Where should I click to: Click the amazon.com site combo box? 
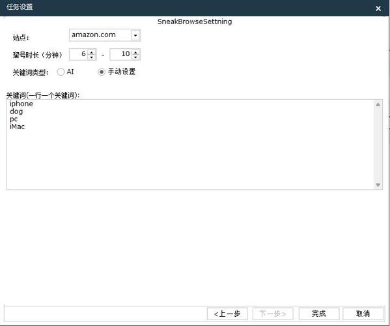tap(105, 35)
